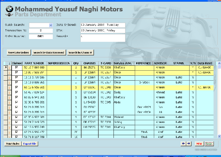Click the SUPERSSESSION column header

click(x=59, y=63)
